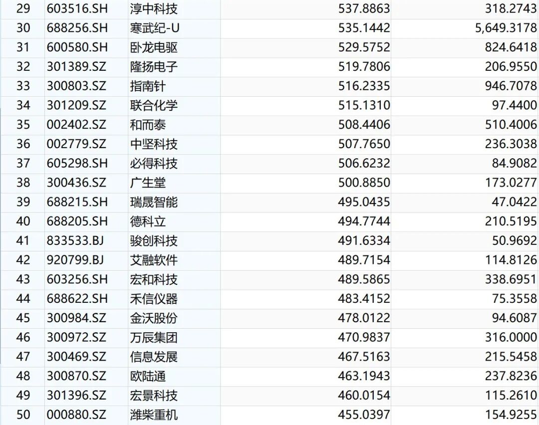Select stock code 688256.SH
Viewport: 539px width, 425px height.
pyautogui.click(x=77, y=28)
